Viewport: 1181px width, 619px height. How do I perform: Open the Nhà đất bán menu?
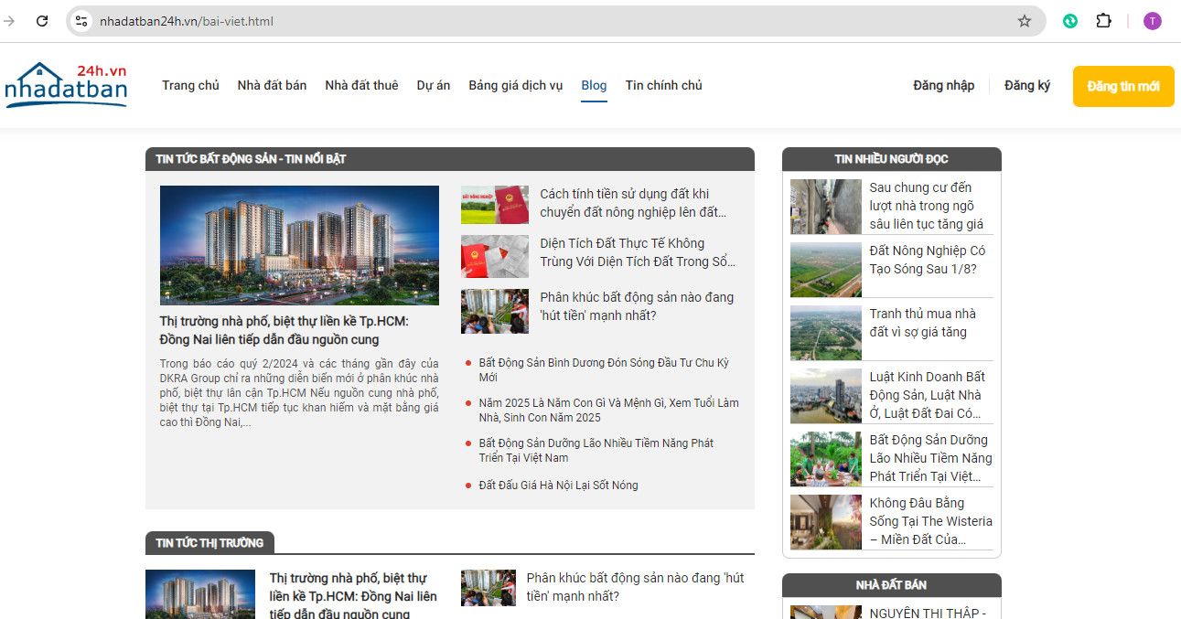click(272, 85)
